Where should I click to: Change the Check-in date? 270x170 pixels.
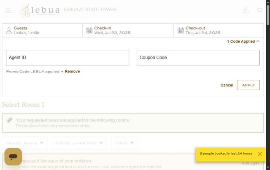pos(128,30)
